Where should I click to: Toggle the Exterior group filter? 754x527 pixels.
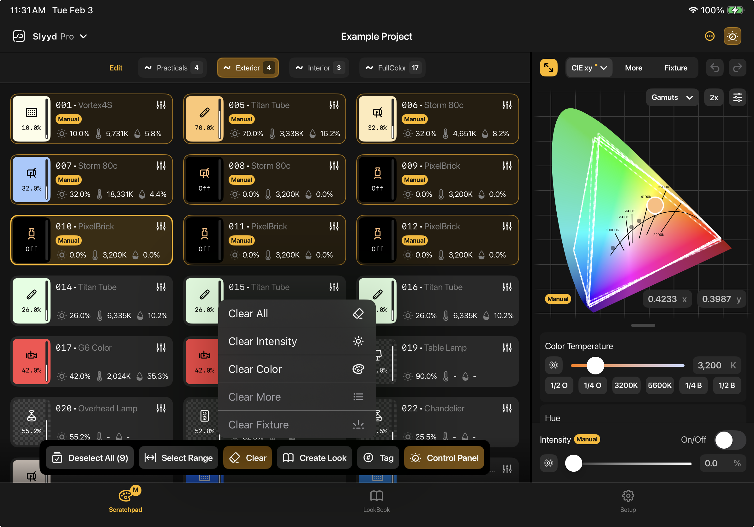click(x=248, y=68)
